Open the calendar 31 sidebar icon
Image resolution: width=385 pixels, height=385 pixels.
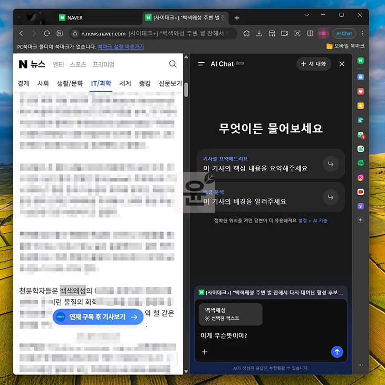(x=360, y=207)
